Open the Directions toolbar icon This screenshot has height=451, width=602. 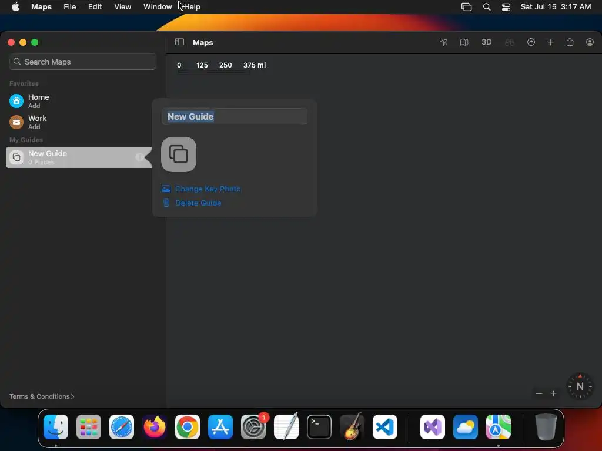tap(531, 42)
